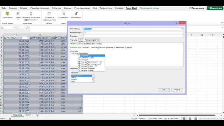
Task: Open the Примечания comments button
Action: (x=197, y=8)
